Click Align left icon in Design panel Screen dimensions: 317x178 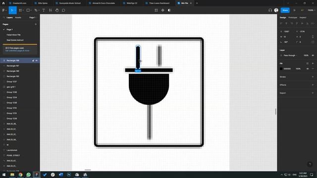[x=281, y=24]
